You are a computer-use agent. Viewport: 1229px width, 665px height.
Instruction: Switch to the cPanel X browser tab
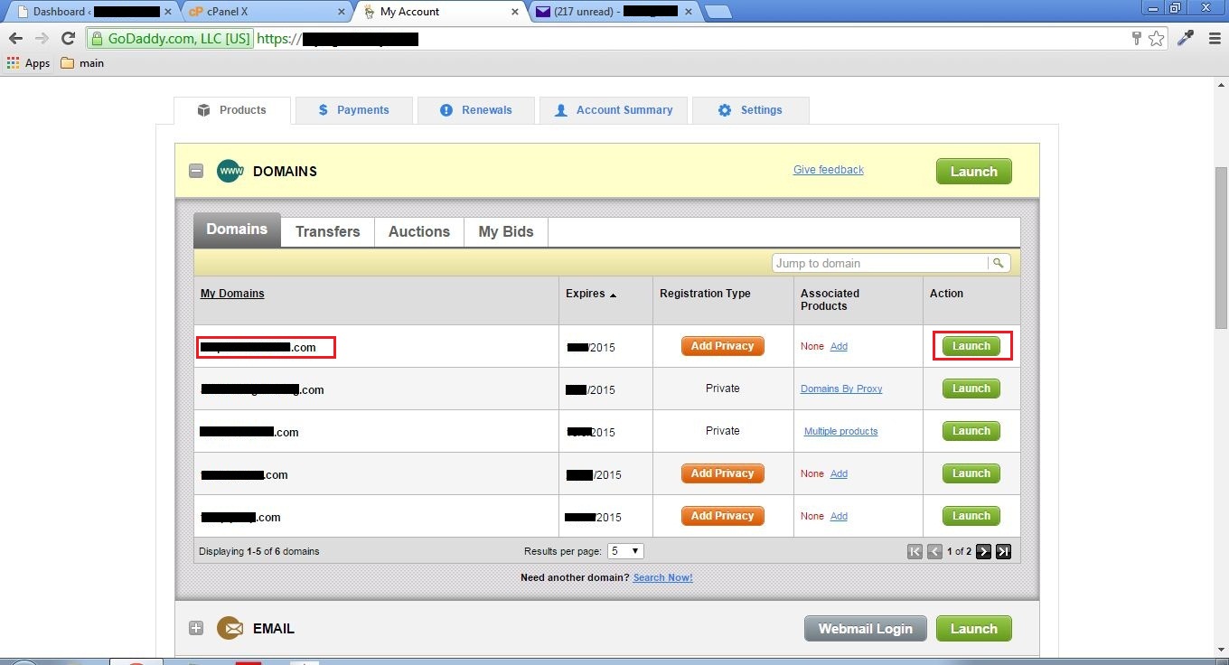coord(262,12)
